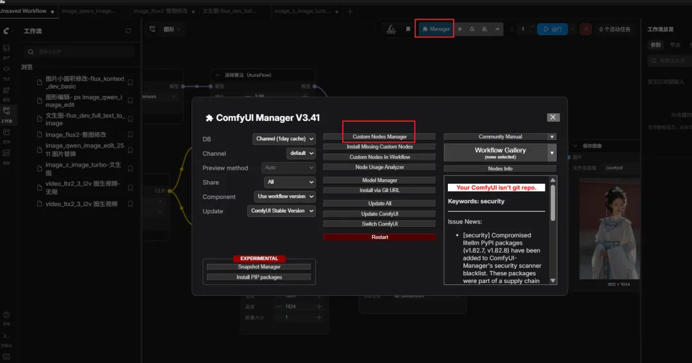Screen dimensions: 692x363
Task: Open the ComfyUI logo menu
Action: (x=6, y=31)
